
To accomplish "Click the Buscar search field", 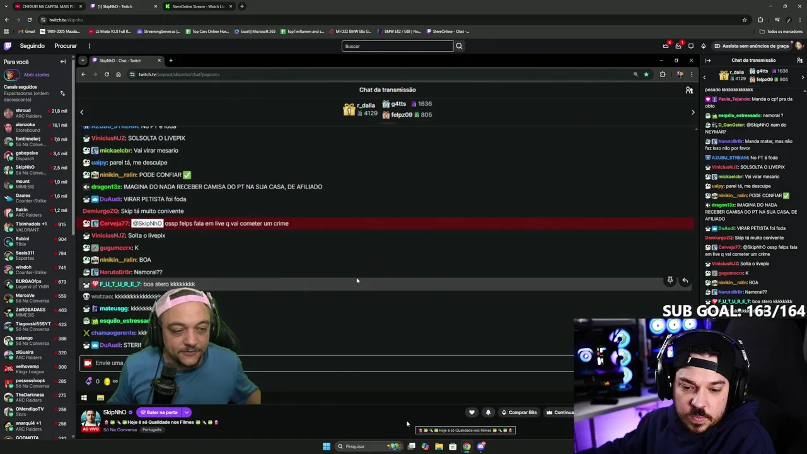I will pyautogui.click(x=397, y=46).
